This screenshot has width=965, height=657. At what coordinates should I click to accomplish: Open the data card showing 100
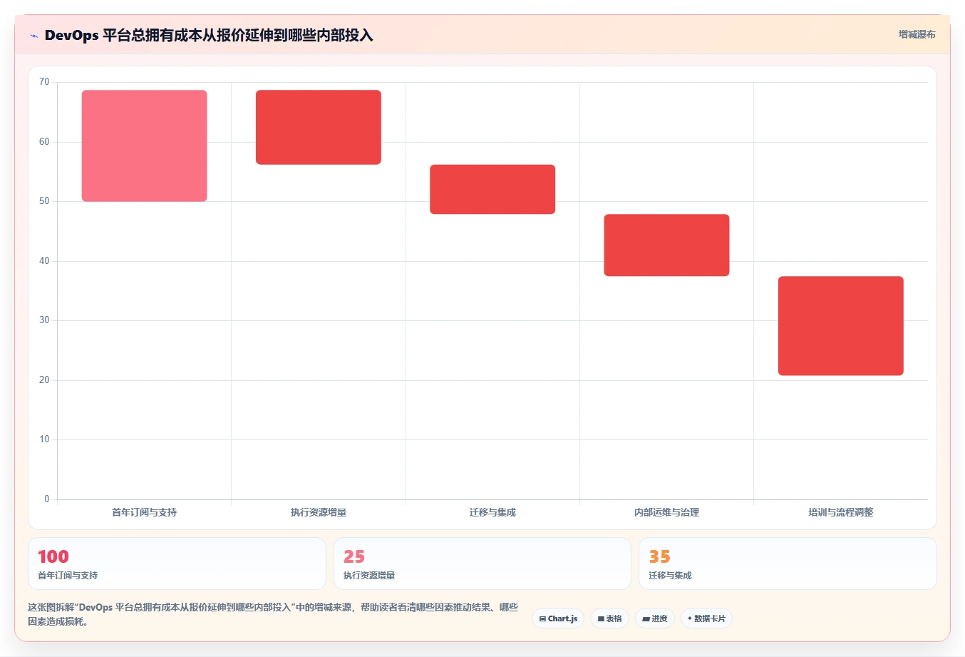coord(177,564)
